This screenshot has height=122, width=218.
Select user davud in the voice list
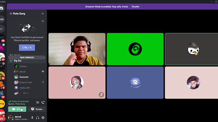pos(22,72)
